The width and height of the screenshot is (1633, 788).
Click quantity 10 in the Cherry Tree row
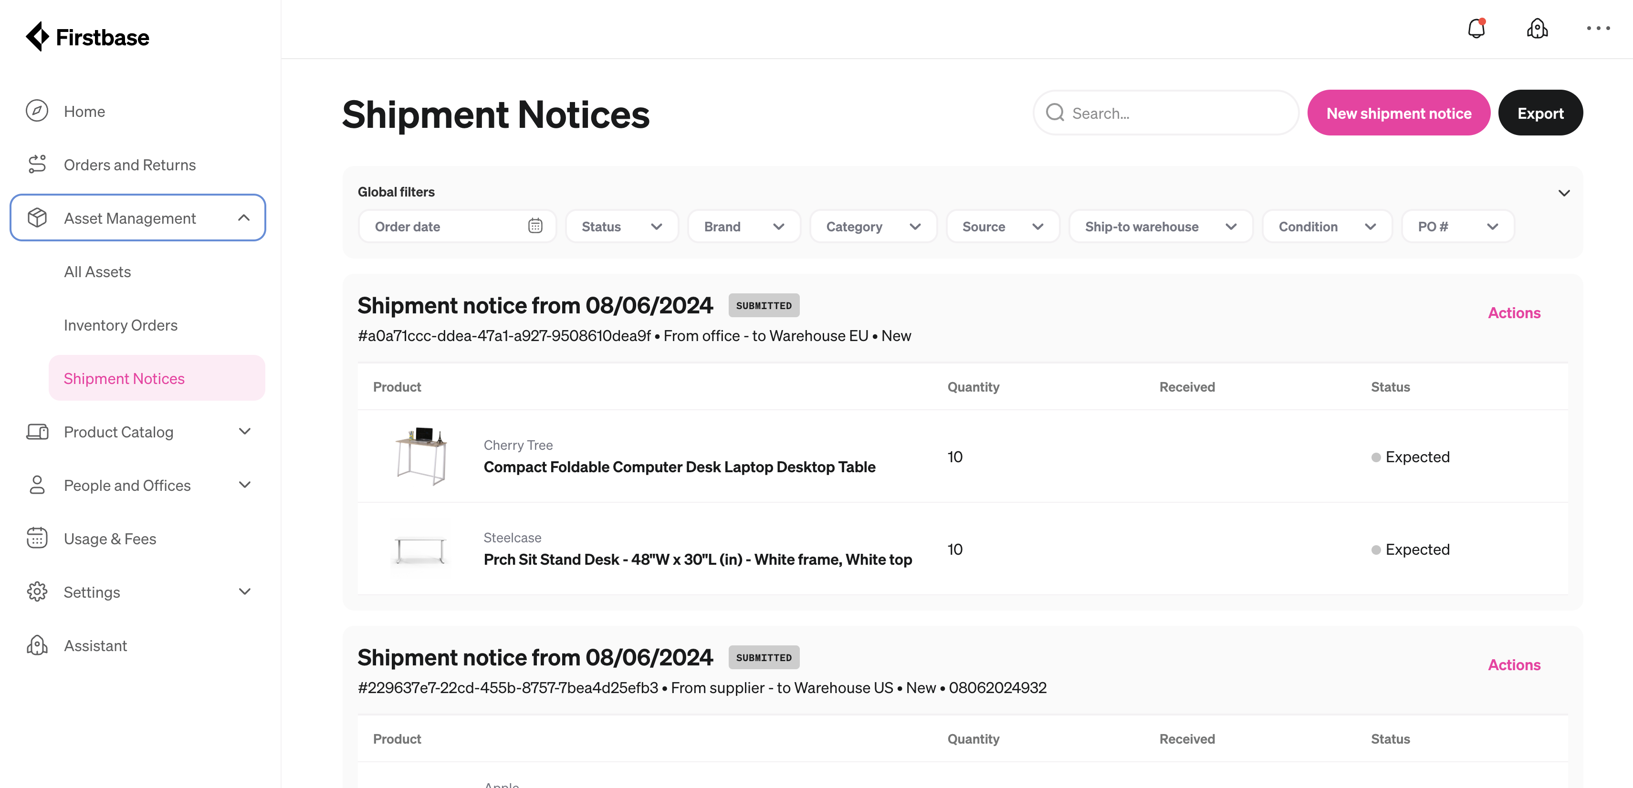pyautogui.click(x=955, y=456)
